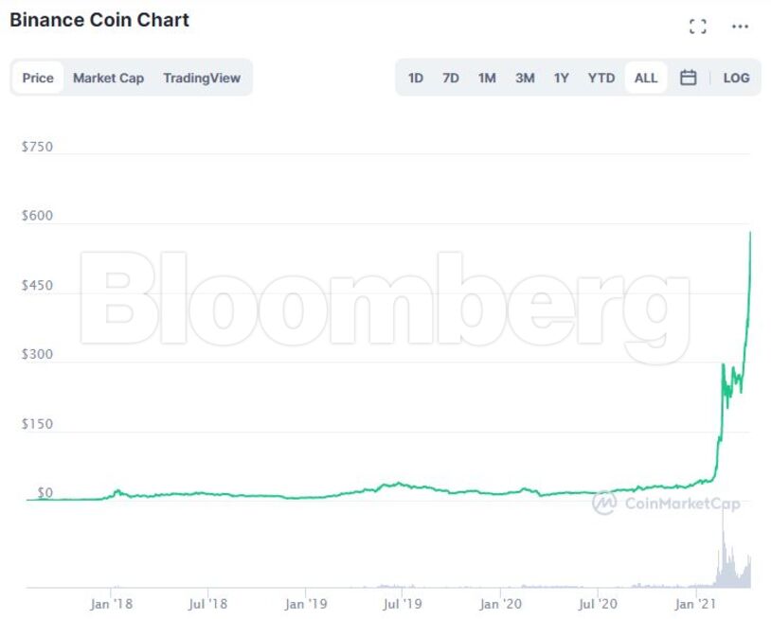The image size is (771, 619).
Task: Select the 7D time range
Action: coord(451,78)
